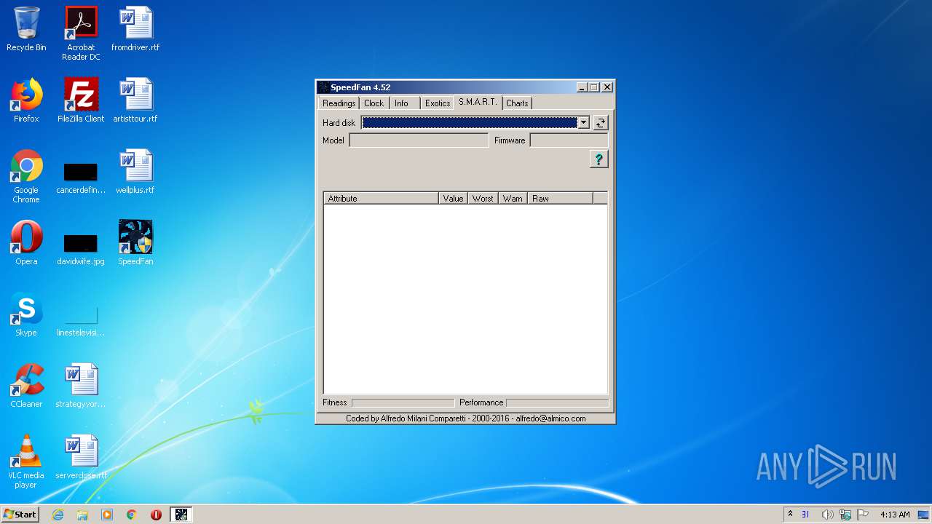
Task: Click the Firmware text field
Action: click(569, 140)
